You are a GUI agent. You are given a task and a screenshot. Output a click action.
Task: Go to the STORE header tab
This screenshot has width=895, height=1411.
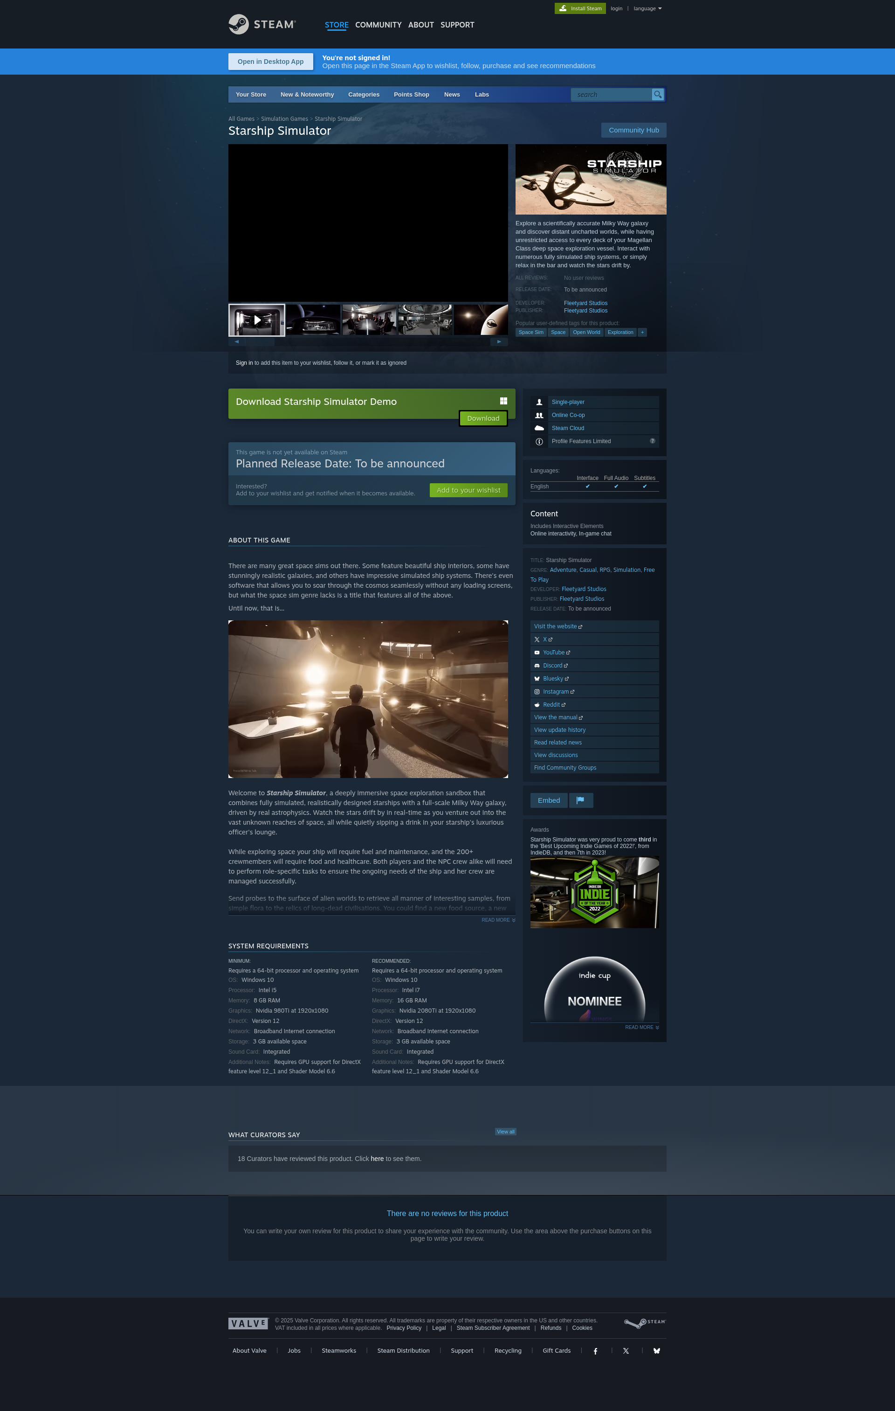click(336, 25)
